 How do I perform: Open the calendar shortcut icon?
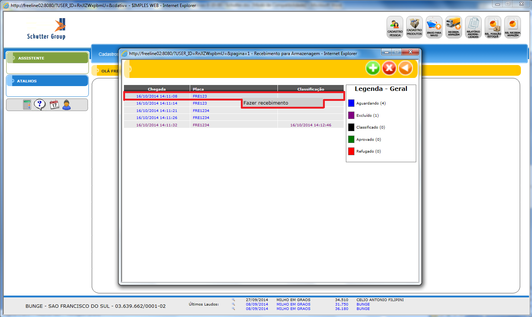point(54,105)
